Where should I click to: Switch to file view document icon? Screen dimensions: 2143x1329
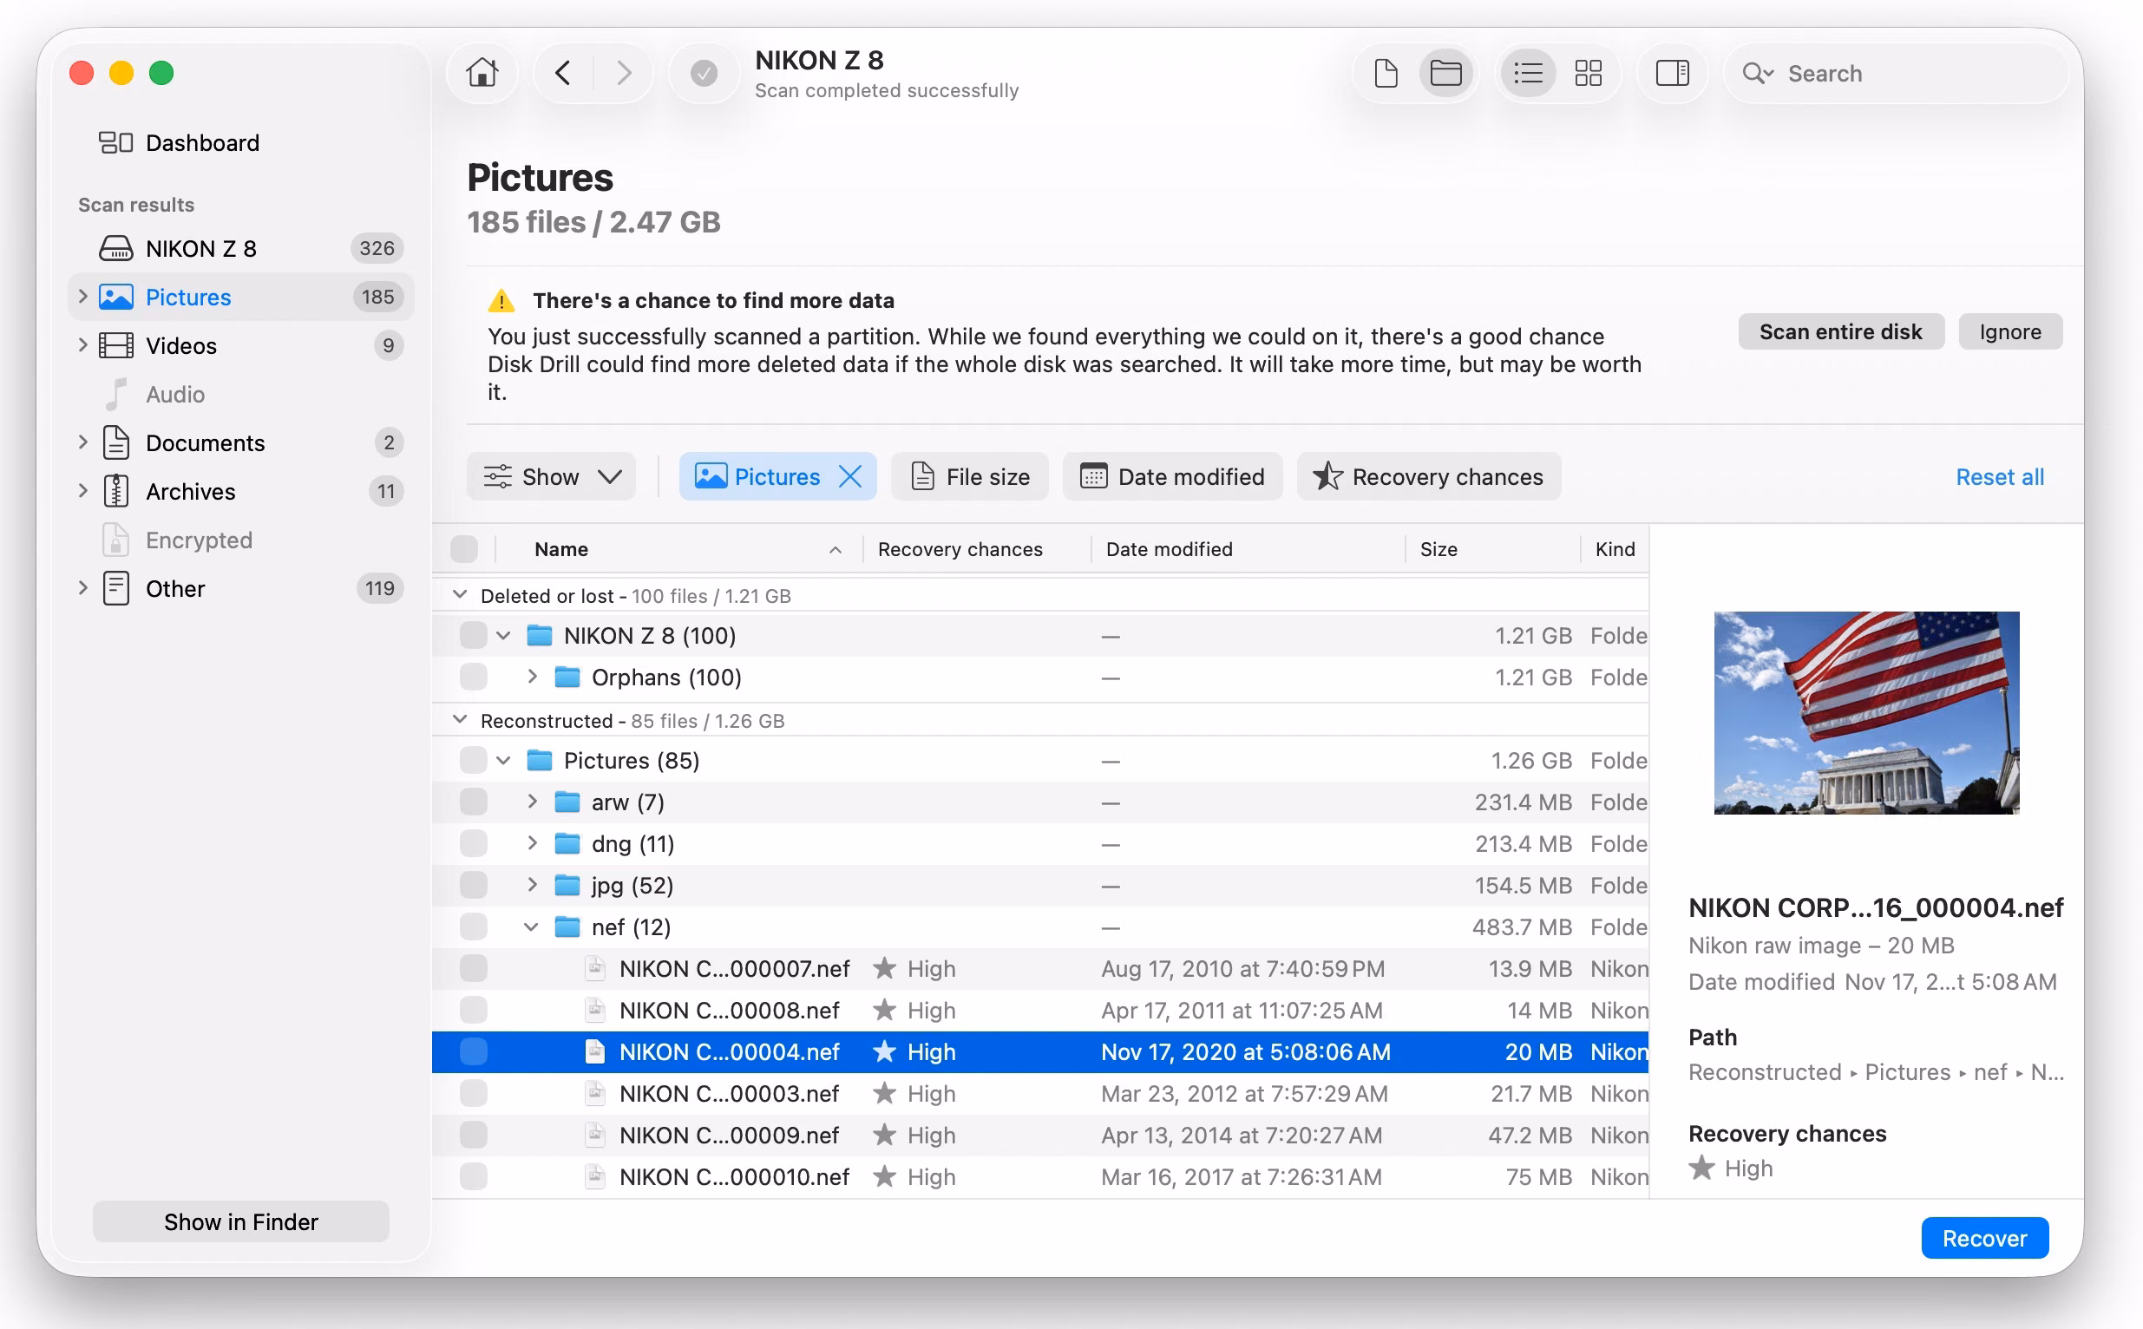(1386, 73)
